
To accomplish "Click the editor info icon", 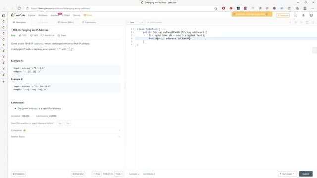I will click(290, 22).
